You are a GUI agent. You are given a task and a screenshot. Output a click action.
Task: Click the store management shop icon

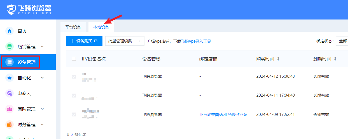[x=10, y=47]
